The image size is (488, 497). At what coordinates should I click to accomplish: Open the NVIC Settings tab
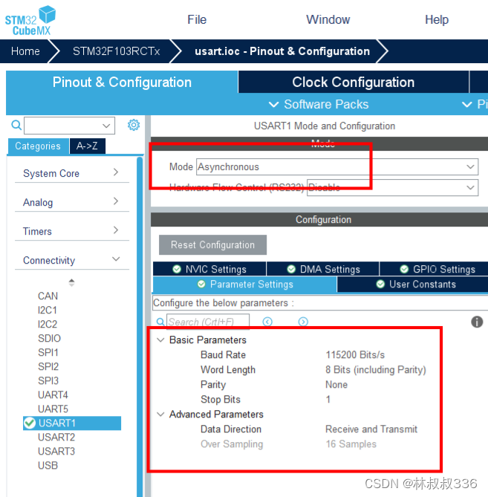[209, 269]
